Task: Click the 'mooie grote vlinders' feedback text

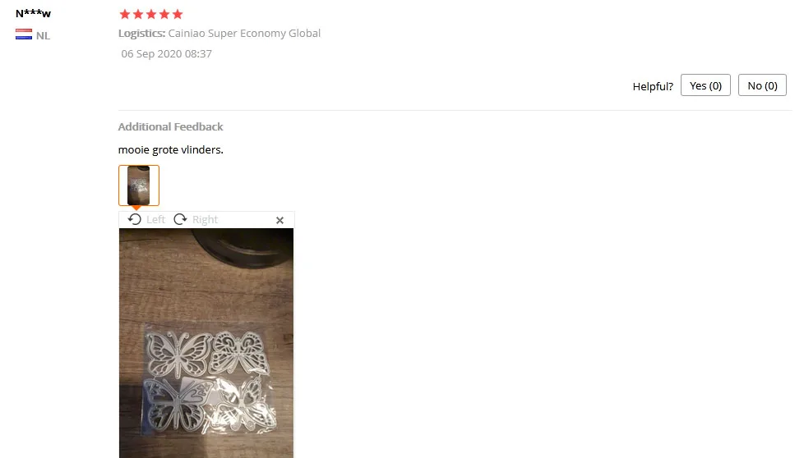Action: point(171,150)
